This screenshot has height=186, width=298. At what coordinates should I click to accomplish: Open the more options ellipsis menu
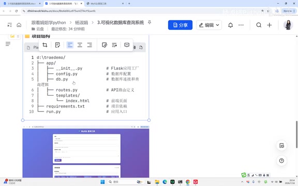(x=241, y=25)
